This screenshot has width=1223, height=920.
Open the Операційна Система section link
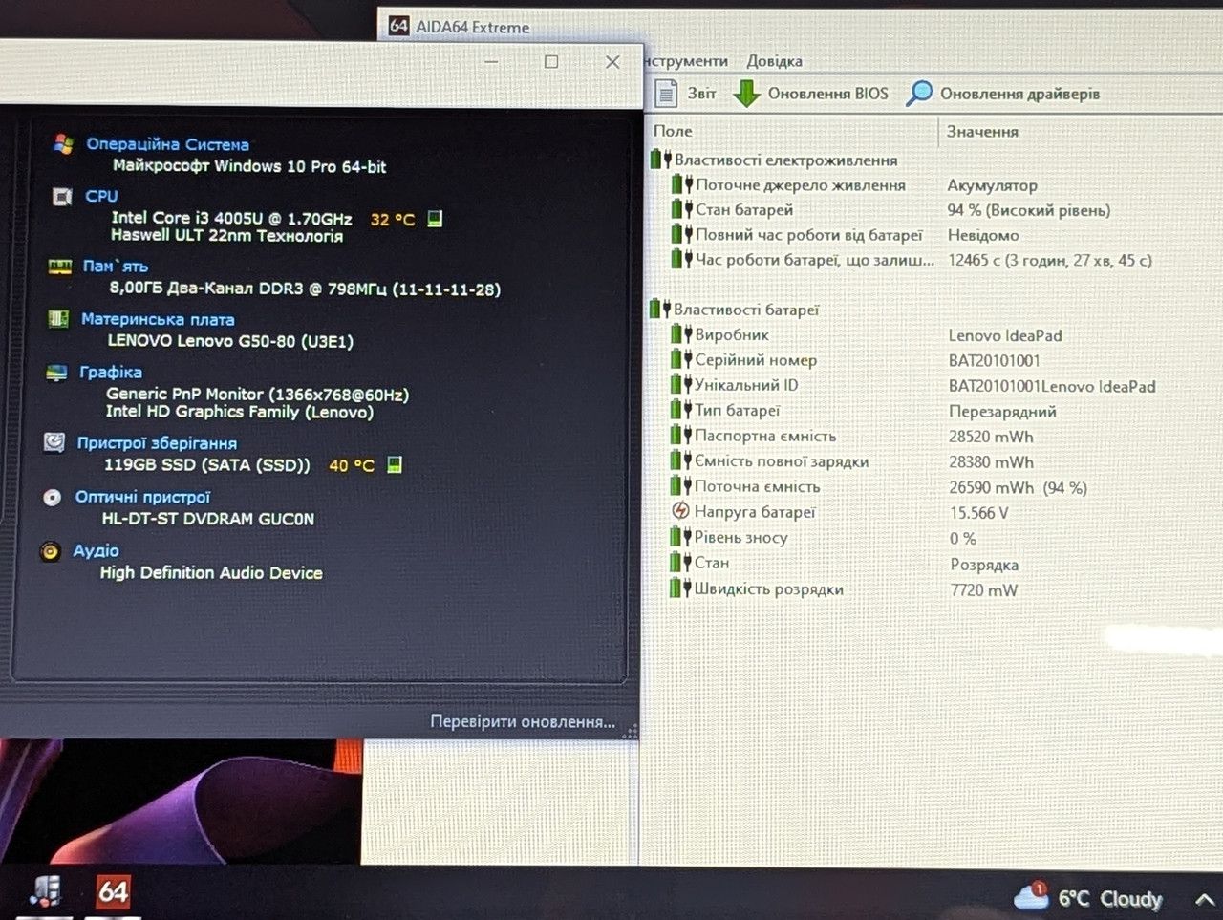click(167, 144)
